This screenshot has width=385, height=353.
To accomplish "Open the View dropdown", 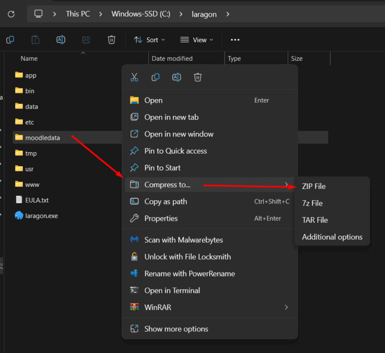I will [197, 39].
